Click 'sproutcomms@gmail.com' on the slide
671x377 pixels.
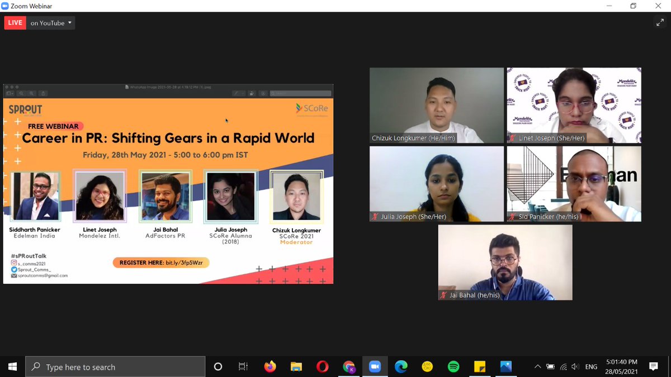click(42, 275)
